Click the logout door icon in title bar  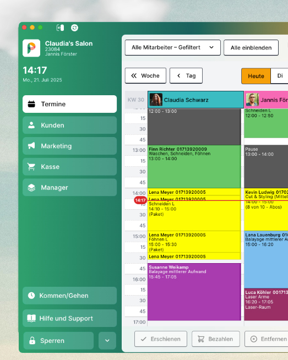click(60, 28)
